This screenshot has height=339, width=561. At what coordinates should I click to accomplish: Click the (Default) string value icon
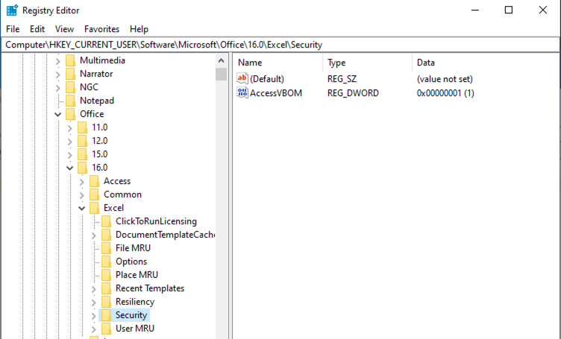242,79
